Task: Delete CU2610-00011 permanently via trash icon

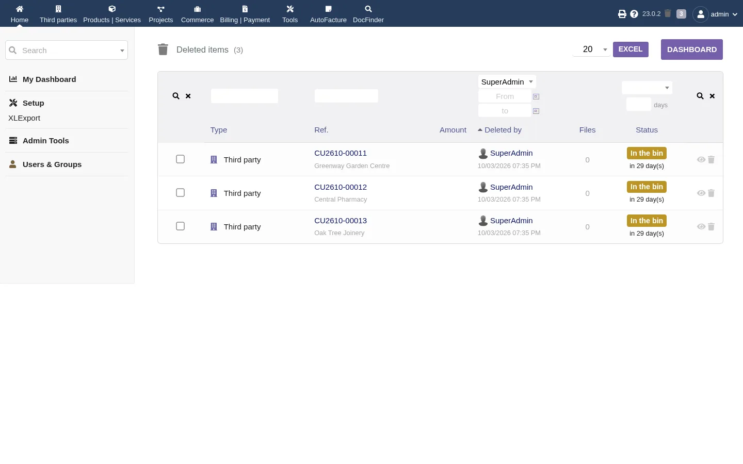Action: 711,160
